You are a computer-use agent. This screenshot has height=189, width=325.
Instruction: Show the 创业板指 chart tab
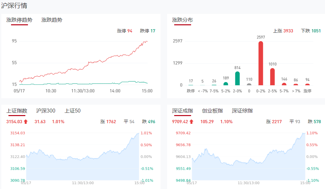pyautogui.click(x=212, y=111)
